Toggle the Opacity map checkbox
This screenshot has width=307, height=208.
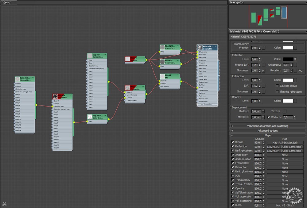pos(233,188)
